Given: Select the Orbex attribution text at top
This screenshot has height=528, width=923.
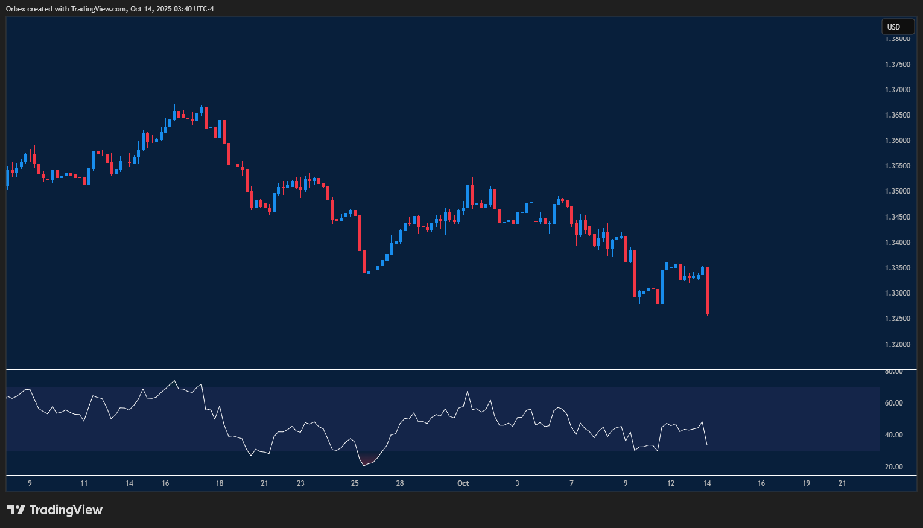Looking at the screenshot, I should coord(109,9).
